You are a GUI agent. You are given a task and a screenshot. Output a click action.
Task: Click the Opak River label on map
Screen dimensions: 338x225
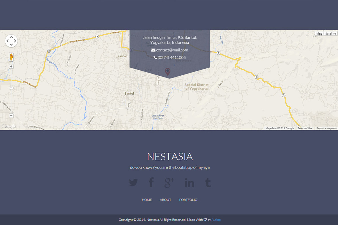point(158,116)
